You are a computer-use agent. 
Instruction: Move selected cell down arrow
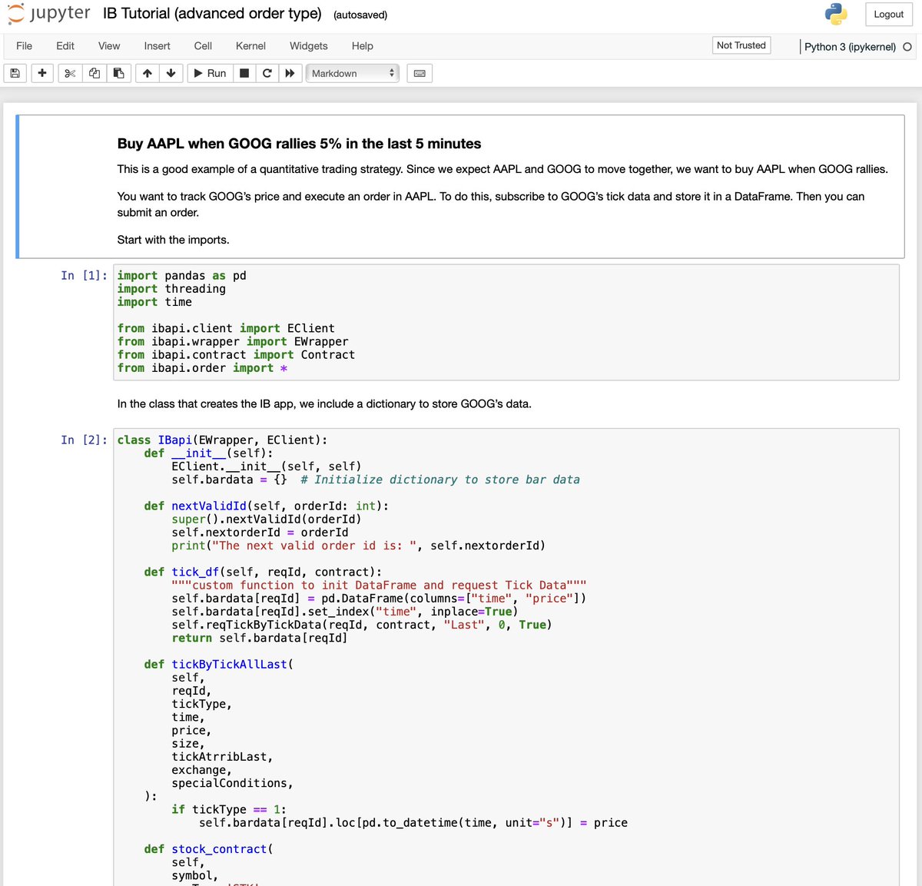171,73
